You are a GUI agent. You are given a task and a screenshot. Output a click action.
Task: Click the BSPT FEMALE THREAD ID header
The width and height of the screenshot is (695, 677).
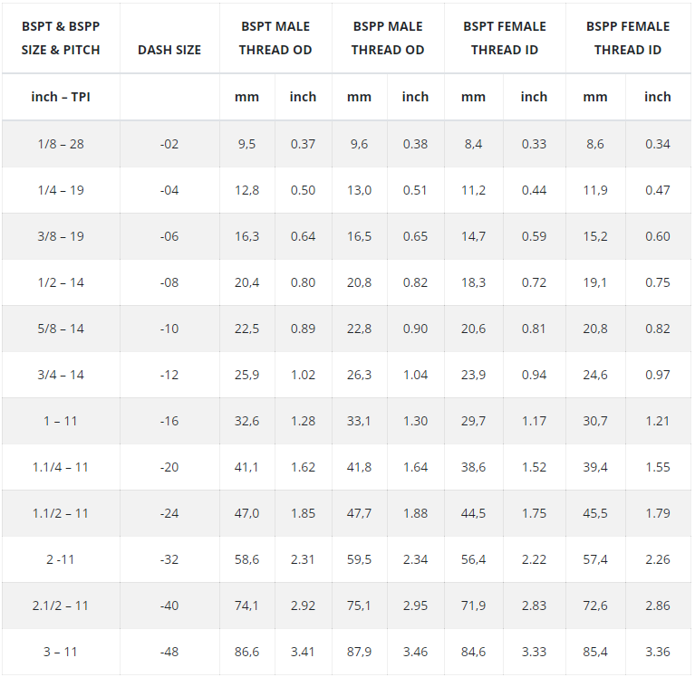pyautogui.click(x=505, y=38)
